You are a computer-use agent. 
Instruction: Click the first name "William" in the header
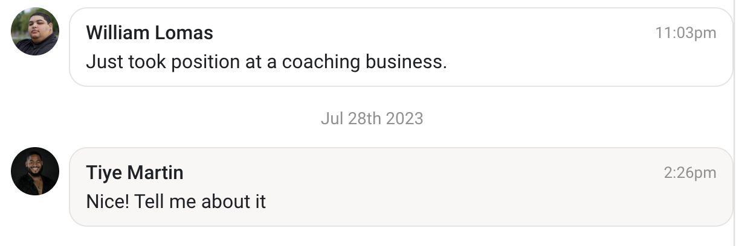[118, 33]
